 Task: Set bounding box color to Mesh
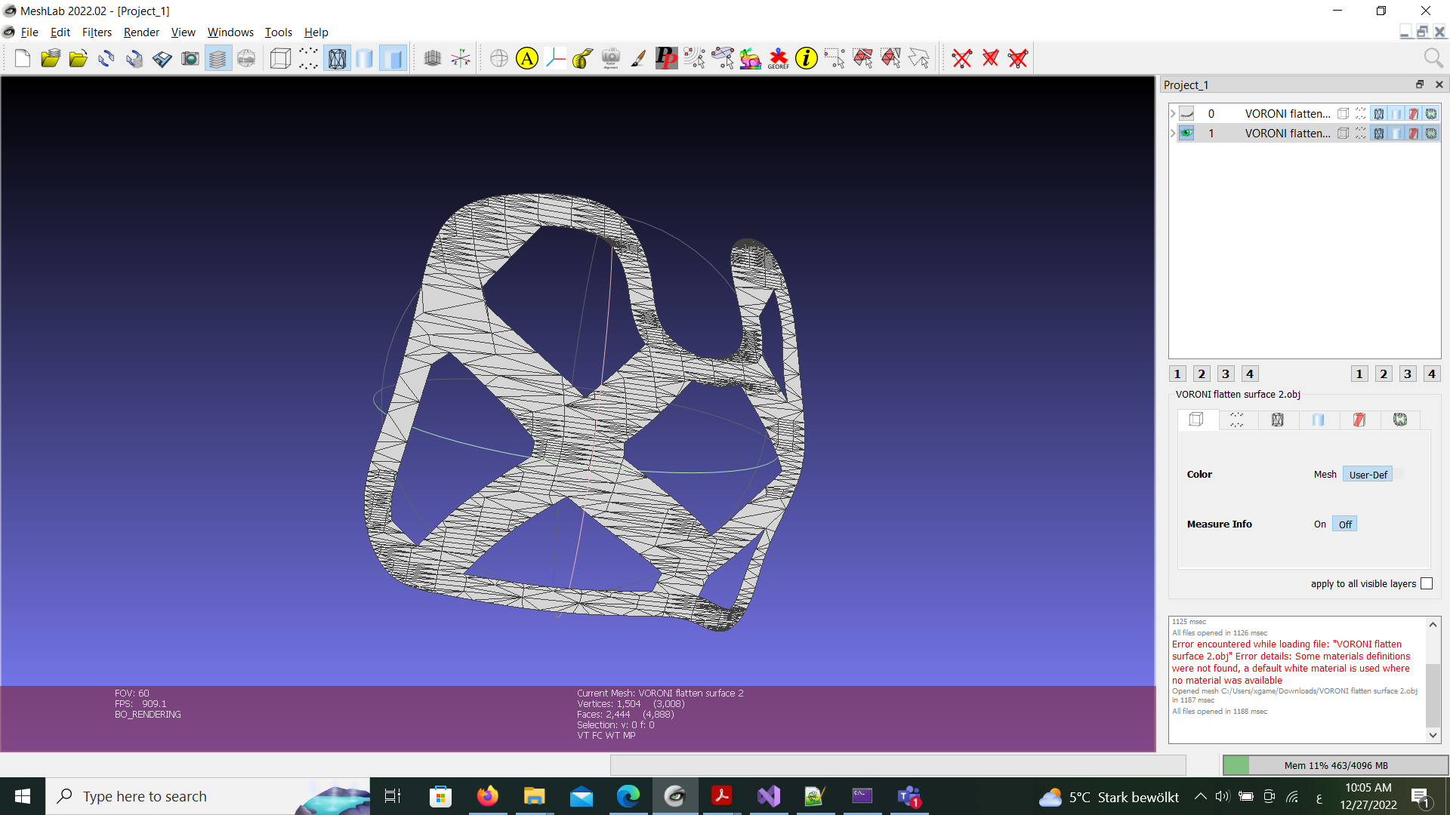tap(1325, 475)
